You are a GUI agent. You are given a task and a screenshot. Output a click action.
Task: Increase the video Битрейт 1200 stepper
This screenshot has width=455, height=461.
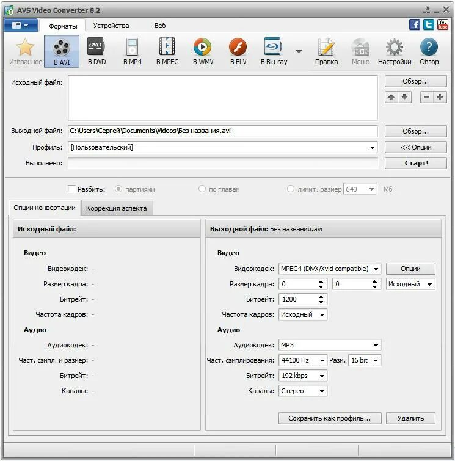pyautogui.click(x=321, y=297)
